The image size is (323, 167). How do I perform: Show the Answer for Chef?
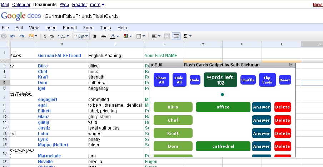(x=262, y=120)
